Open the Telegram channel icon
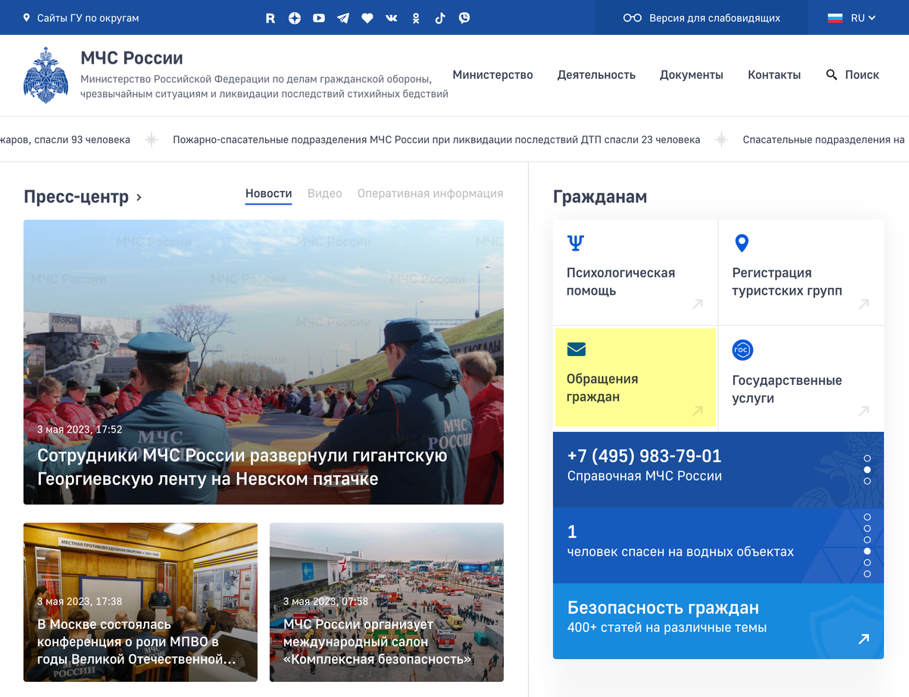 tap(343, 18)
